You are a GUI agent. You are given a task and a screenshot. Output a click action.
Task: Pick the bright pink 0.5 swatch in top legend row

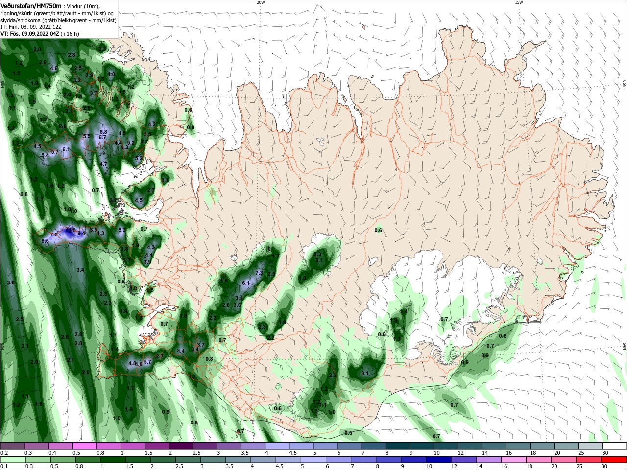click(85, 446)
